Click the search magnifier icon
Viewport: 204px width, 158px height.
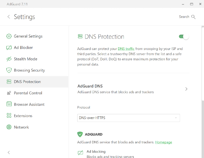(193, 17)
